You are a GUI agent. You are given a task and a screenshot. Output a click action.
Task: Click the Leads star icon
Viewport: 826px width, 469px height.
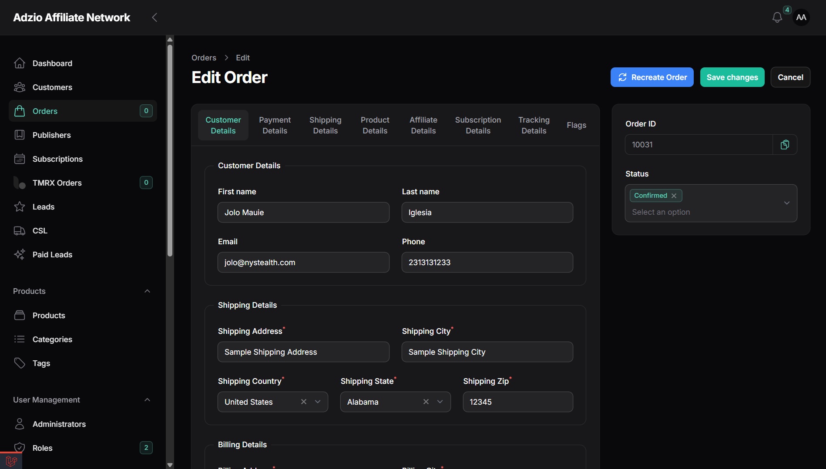[20, 207]
